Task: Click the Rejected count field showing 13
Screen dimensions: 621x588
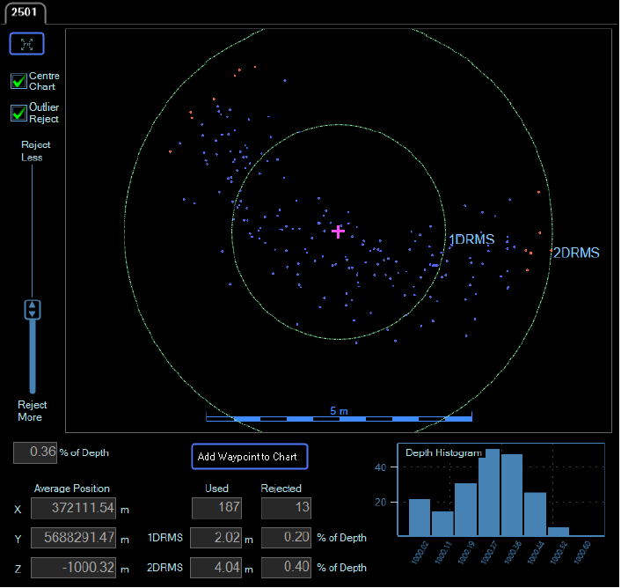Action: [x=285, y=509]
